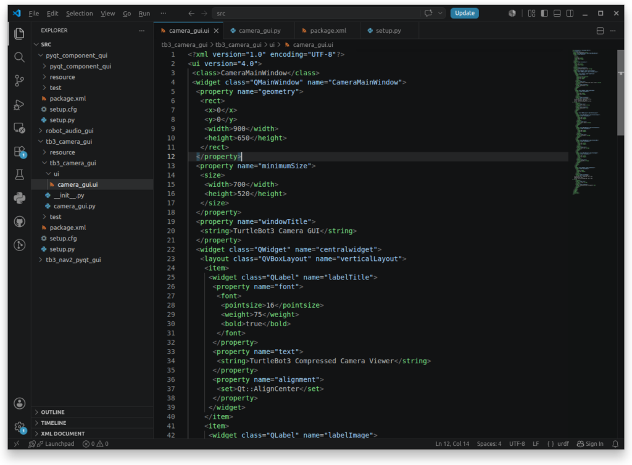Open the View menu
This screenshot has width=632, height=465.
click(x=107, y=14)
